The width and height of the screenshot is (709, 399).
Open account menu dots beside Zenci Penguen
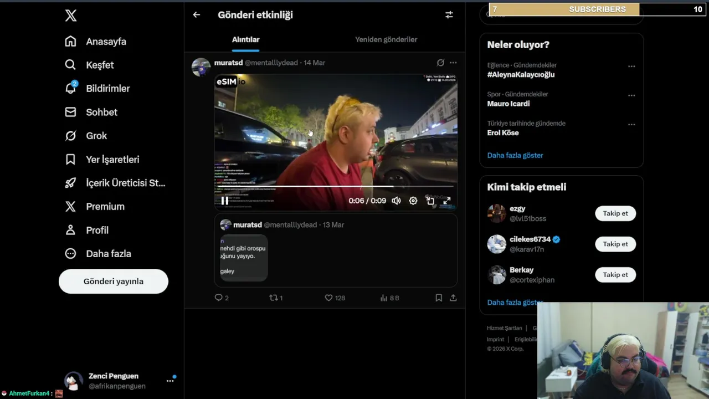[170, 381]
